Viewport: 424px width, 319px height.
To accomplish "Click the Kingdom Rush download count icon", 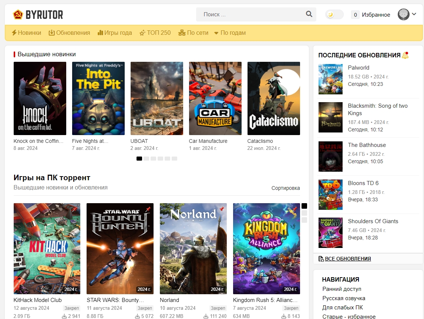I will pos(284,316).
